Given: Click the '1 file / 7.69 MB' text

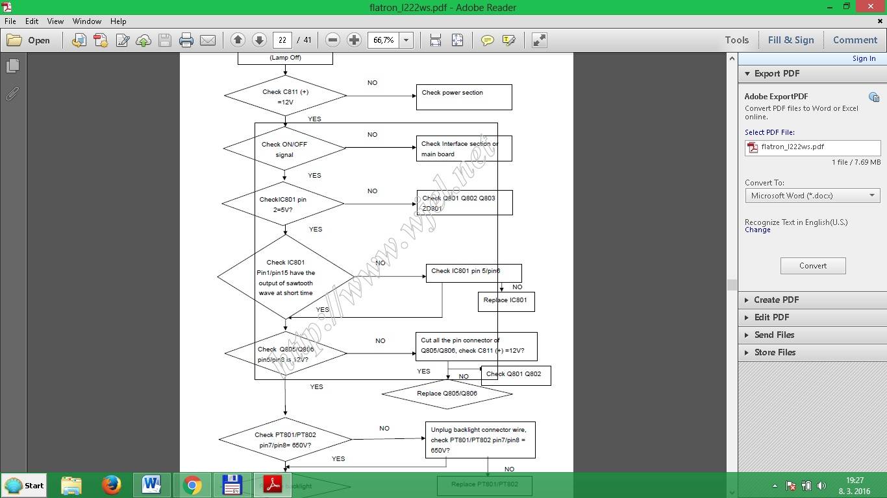Looking at the screenshot, I should click(856, 162).
